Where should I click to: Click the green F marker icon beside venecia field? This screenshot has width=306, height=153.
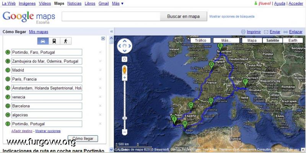point(8,97)
